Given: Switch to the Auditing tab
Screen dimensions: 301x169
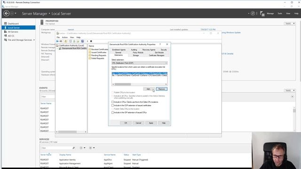Looking at the screenshot, I should click(134, 50).
